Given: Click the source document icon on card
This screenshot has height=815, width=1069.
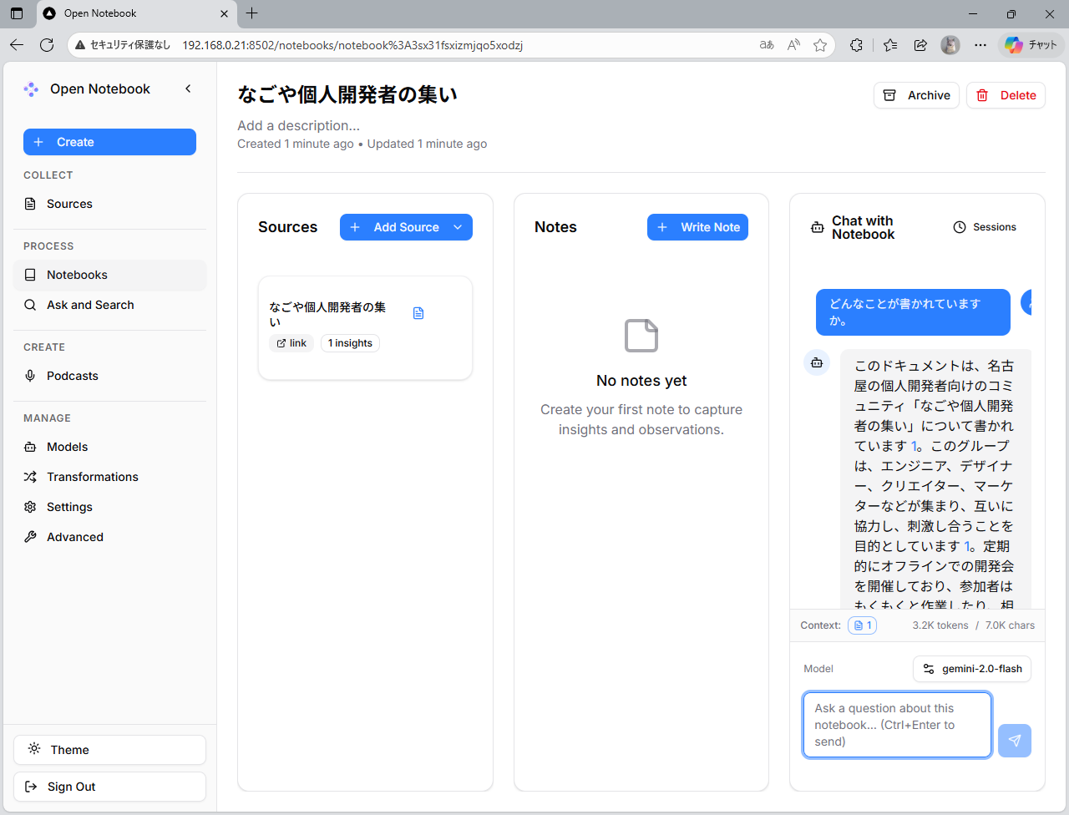Looking at the screenshot, I should tap(418, 313).
